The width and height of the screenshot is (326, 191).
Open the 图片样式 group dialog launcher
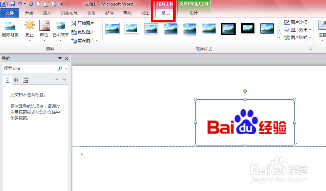pos(310,49)
